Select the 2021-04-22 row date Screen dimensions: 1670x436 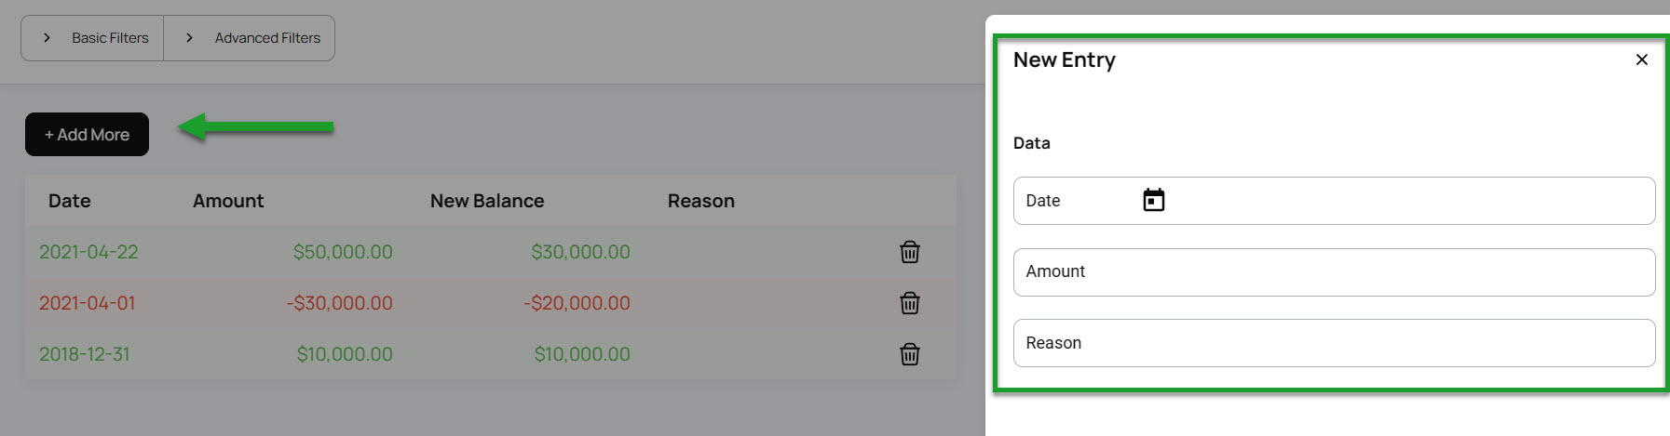88,252
